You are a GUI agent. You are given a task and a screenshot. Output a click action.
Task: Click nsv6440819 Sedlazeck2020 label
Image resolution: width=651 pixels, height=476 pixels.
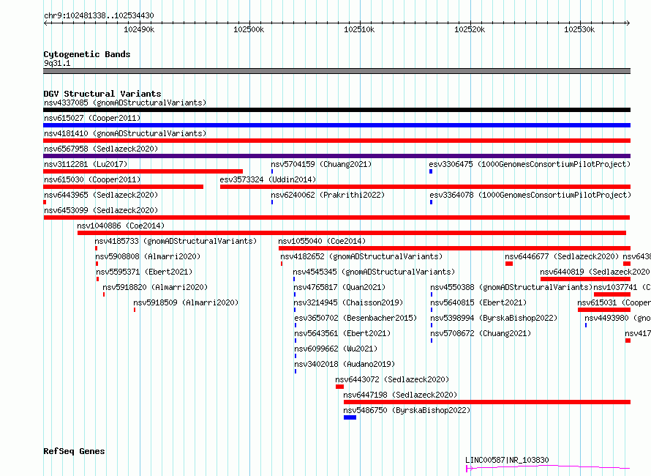[595, 272]
